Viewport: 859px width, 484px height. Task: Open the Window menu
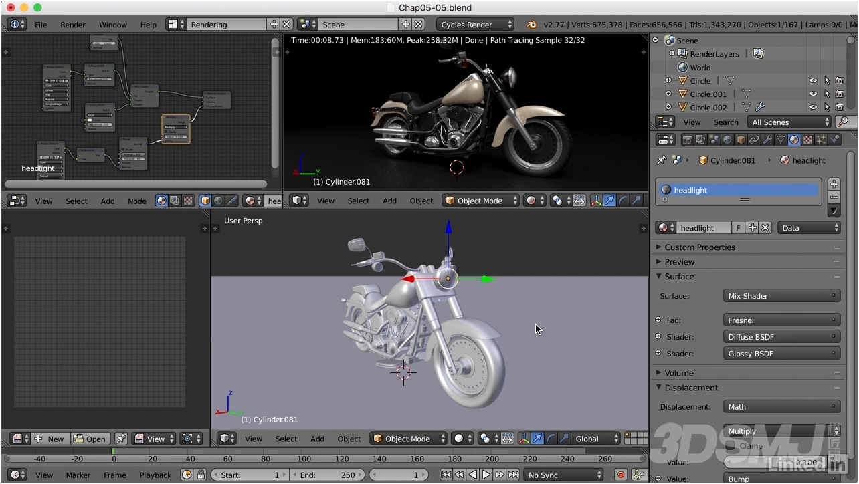click(113, 25)
